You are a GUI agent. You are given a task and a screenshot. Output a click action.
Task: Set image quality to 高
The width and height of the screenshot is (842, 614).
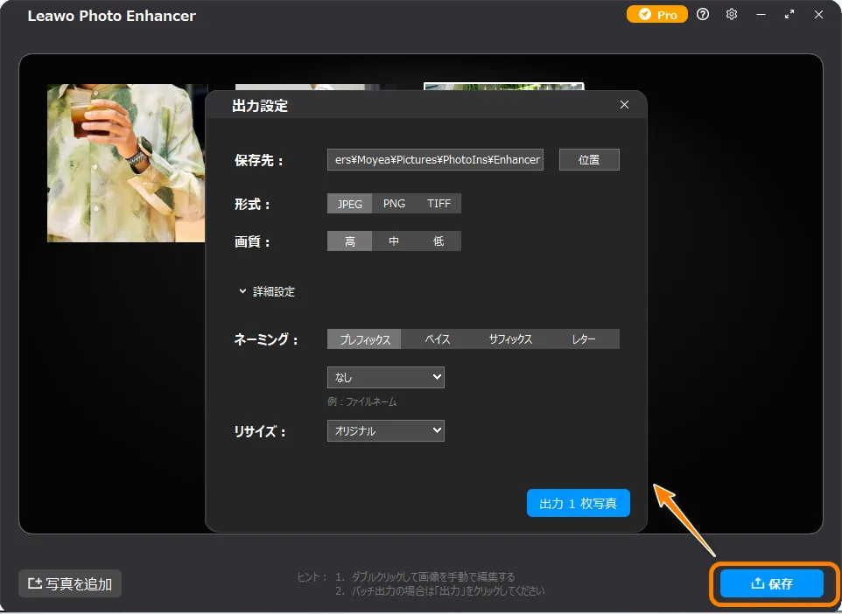click(x=349, y=241)
